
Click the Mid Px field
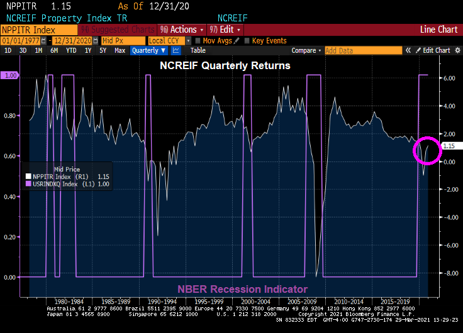123,41
